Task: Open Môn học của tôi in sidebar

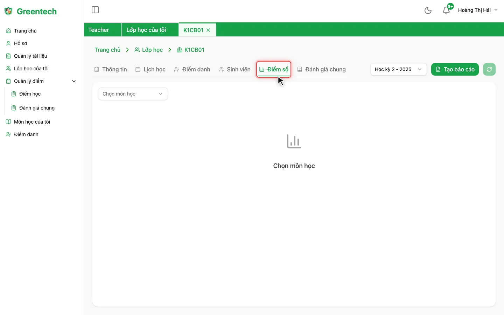Action: click(32, 122)
